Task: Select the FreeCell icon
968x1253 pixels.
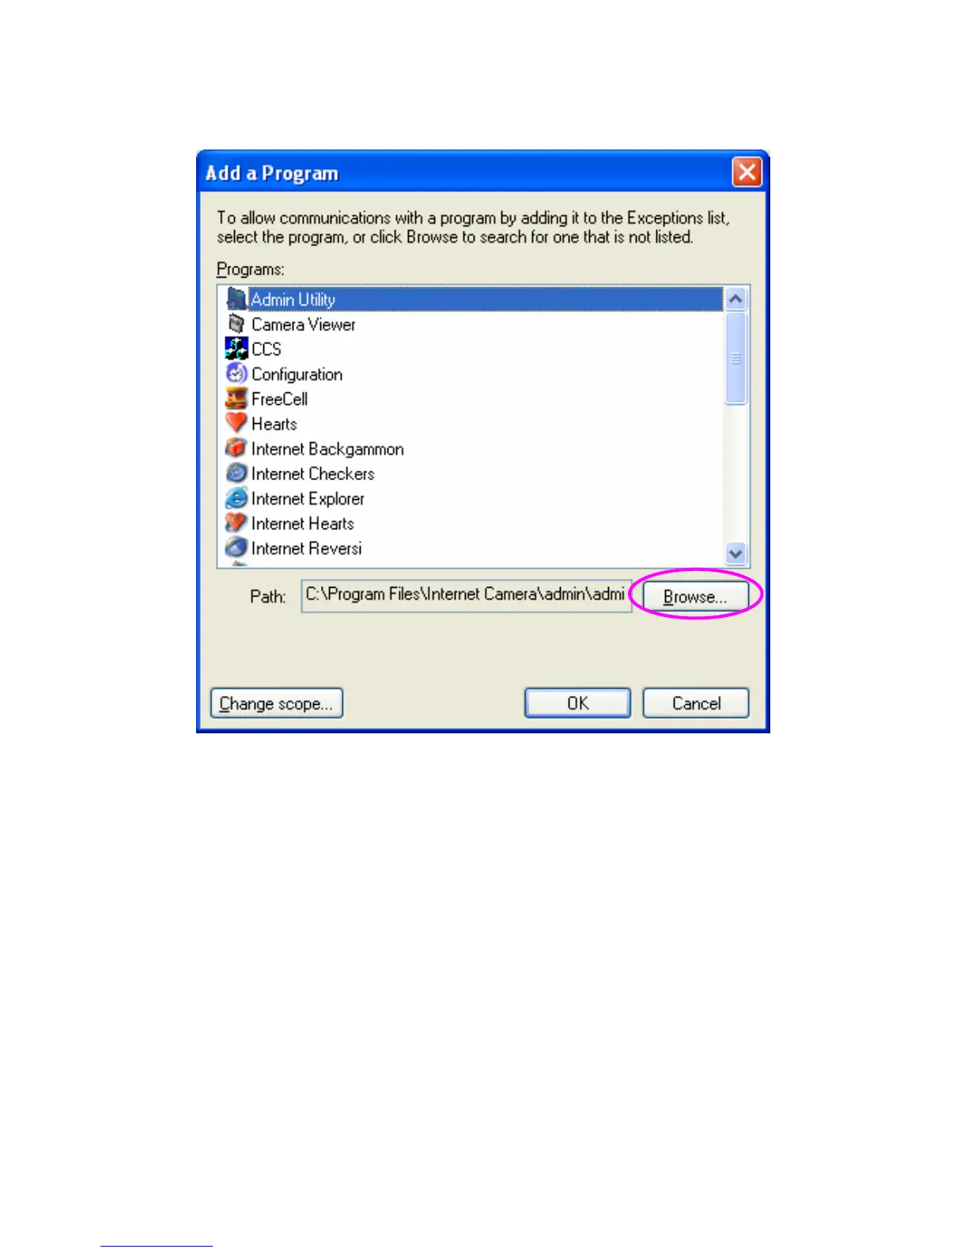Action: coord(236,399)
